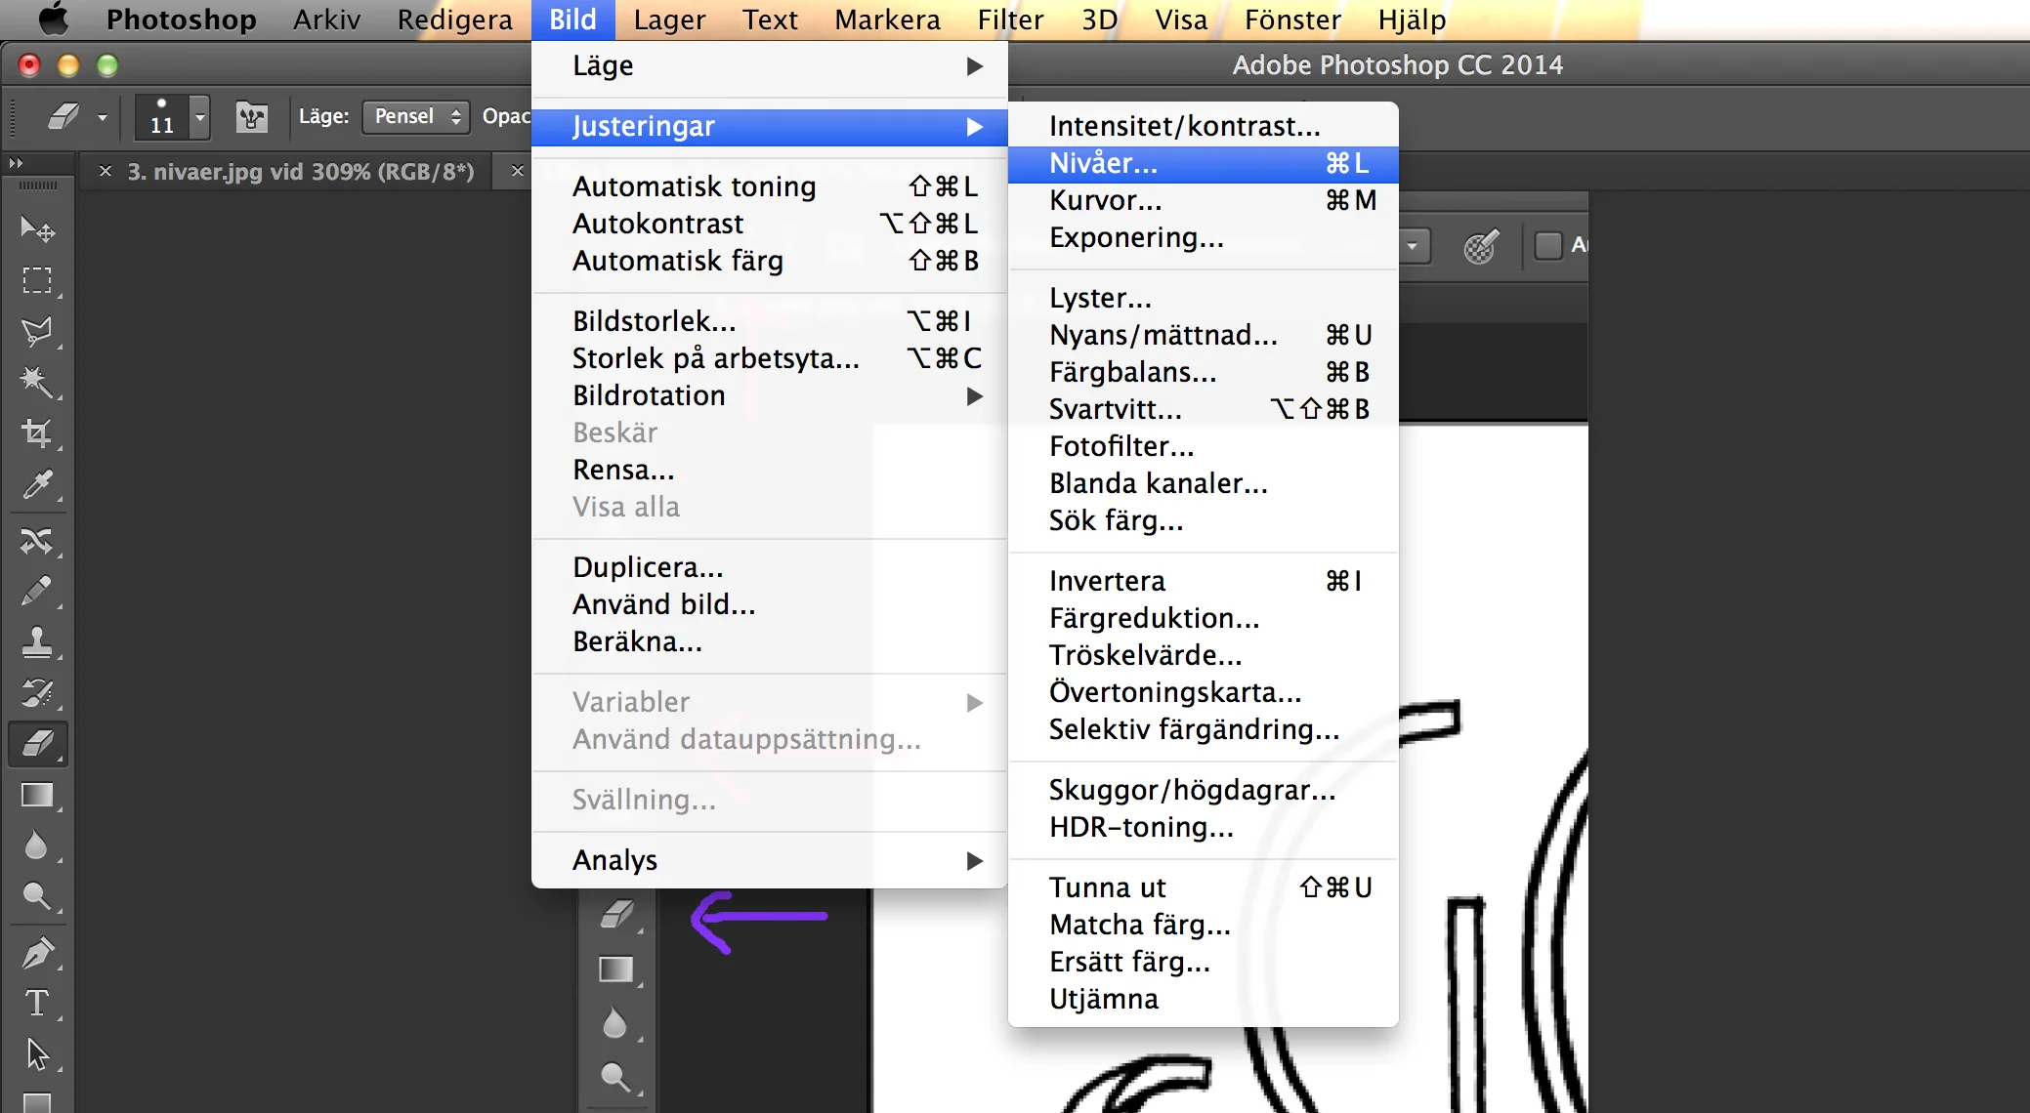Select the Move tool
The width and height of the screenshot is (2030, 1113).
click(x=37, y=229)
